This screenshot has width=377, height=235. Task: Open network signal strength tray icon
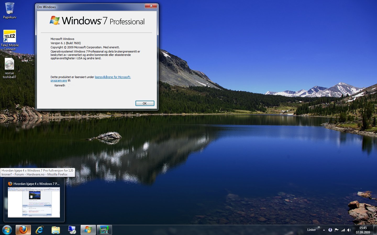343,230
